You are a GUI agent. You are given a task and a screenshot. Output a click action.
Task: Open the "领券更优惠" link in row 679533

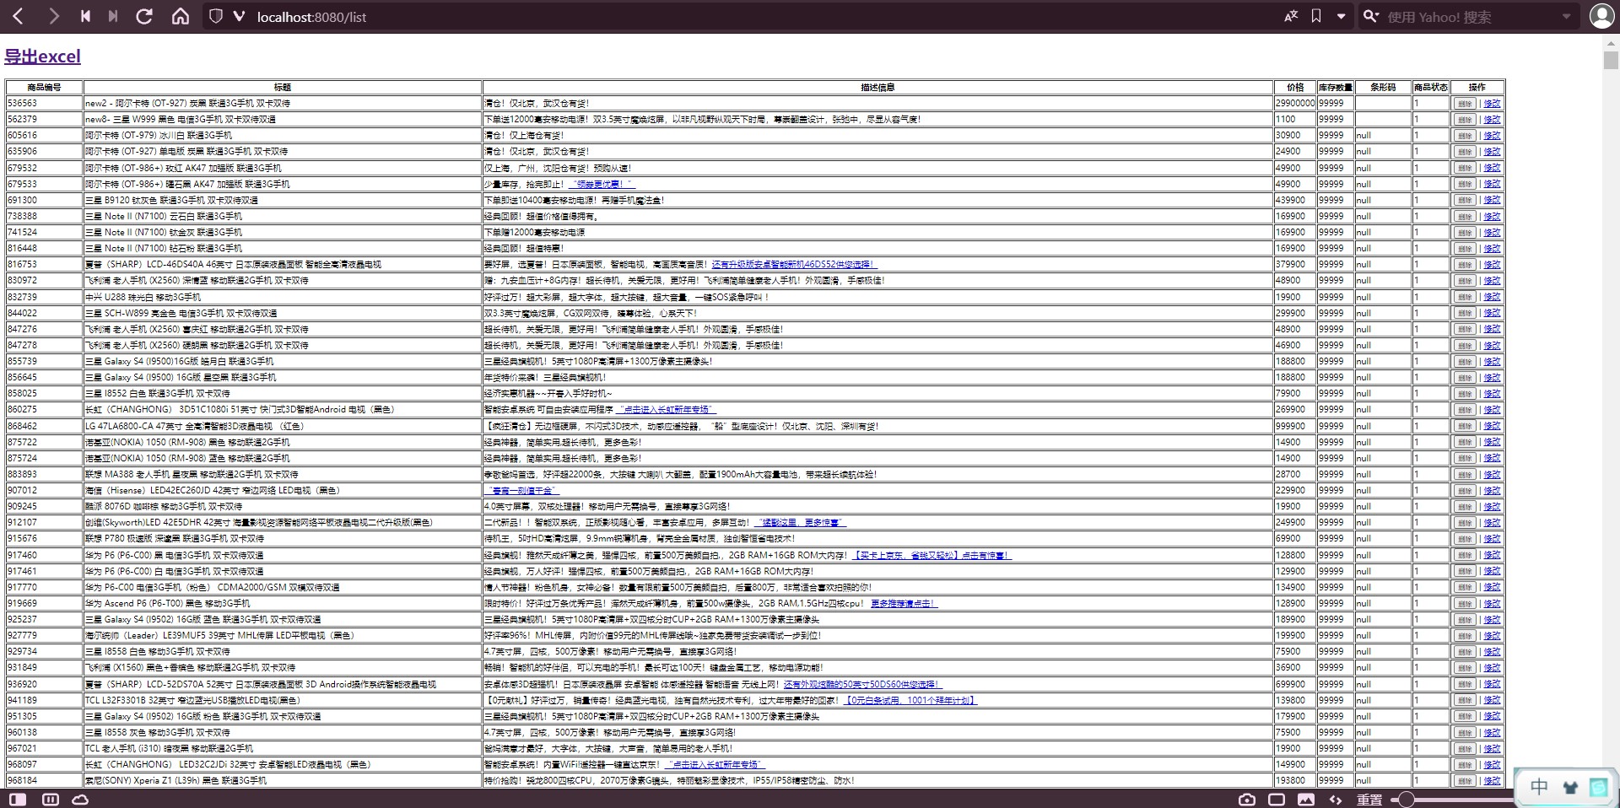tap(602, 184)
